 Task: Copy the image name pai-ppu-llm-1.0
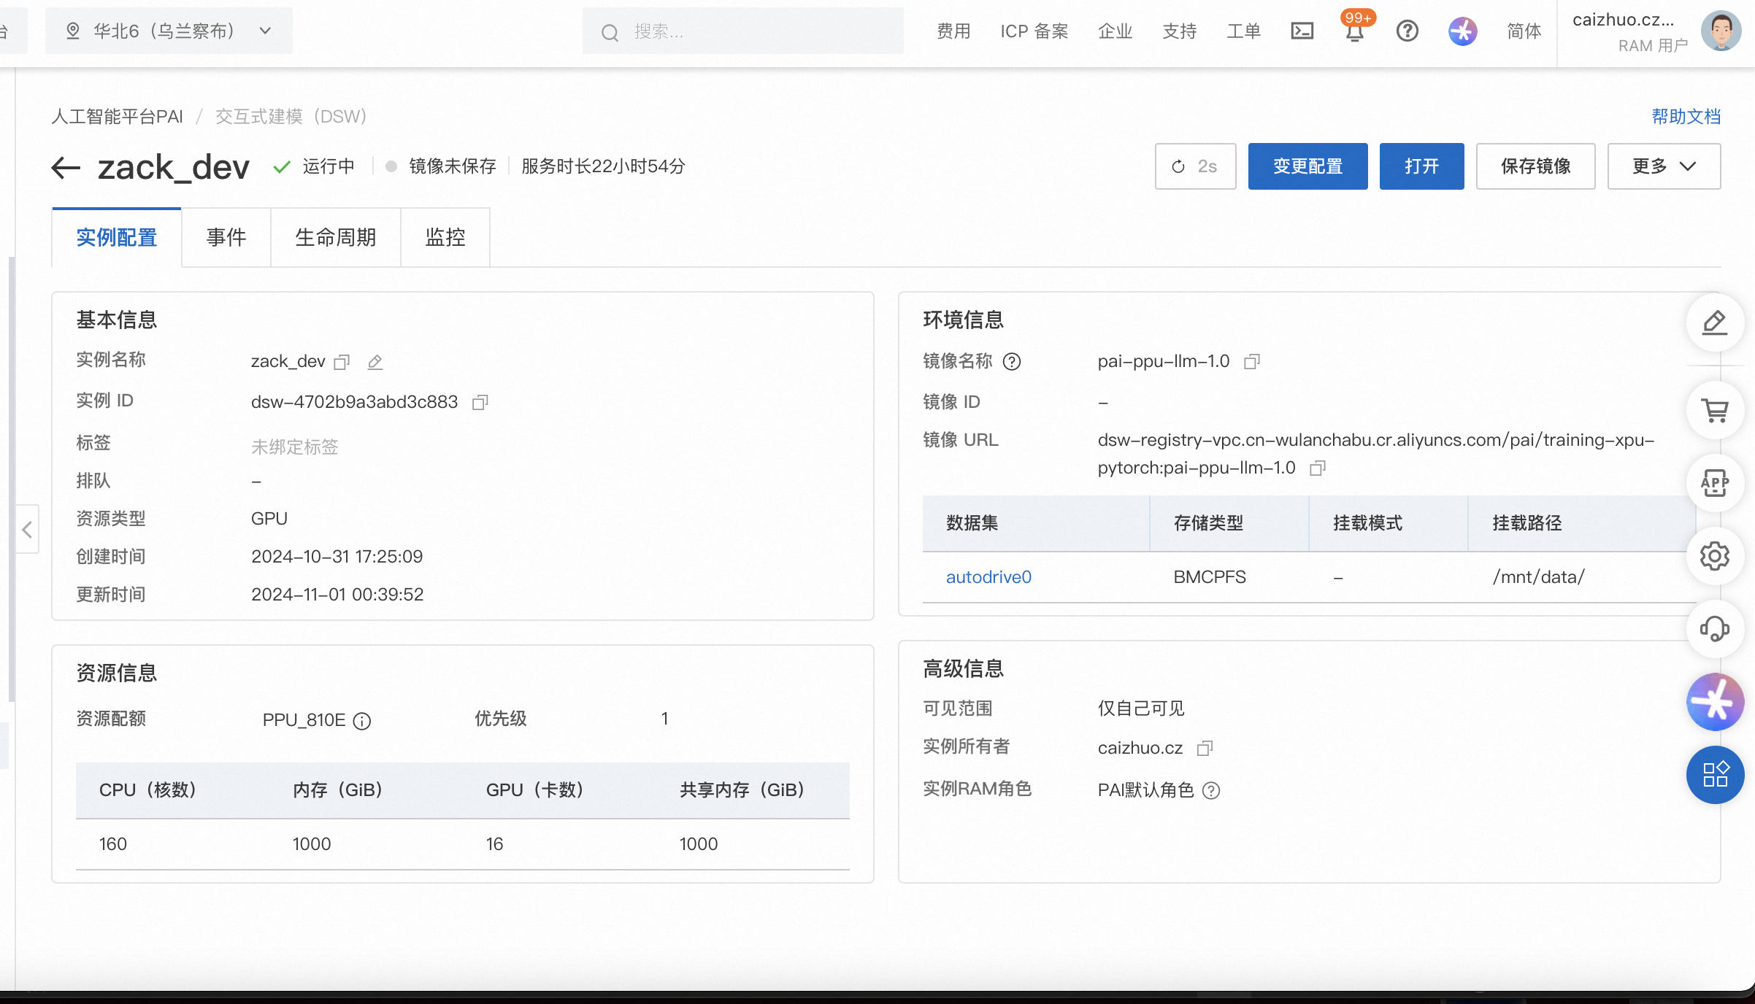(x=1251, y=362)
